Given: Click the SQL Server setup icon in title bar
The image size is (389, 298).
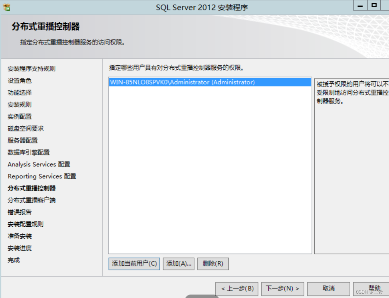Looking at the screenshot, I should 6,7.
